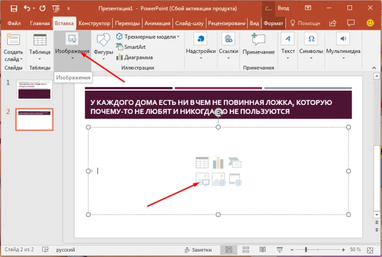This screenshot has height=257, width=382.
Task: Start slideshow from beginning icon
Action: (56, 9)
